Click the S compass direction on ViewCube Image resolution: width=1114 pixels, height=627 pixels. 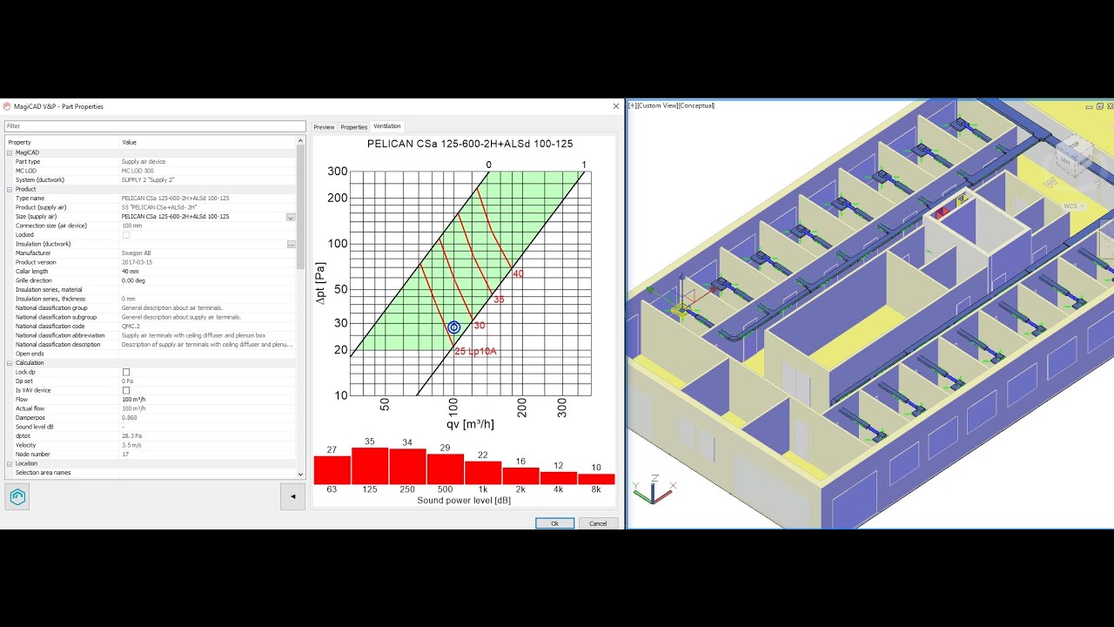pos(1100,184)
